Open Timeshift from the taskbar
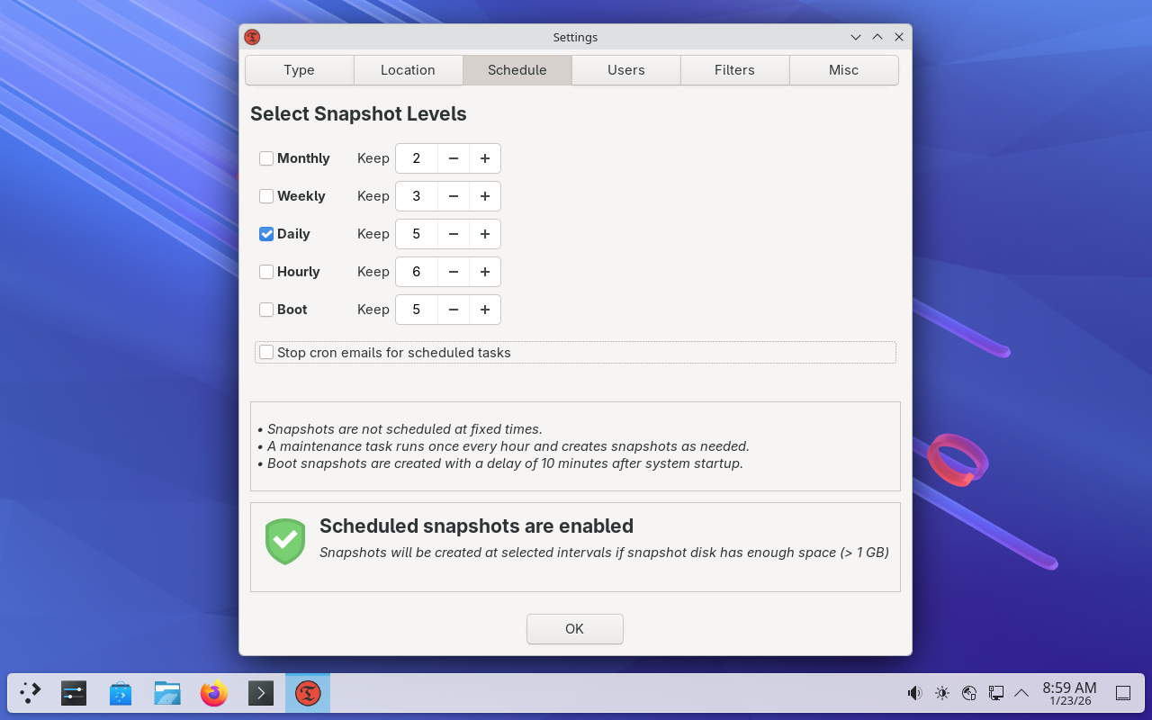The height and width of the screenshot is (720, 1152). (308, 693)
